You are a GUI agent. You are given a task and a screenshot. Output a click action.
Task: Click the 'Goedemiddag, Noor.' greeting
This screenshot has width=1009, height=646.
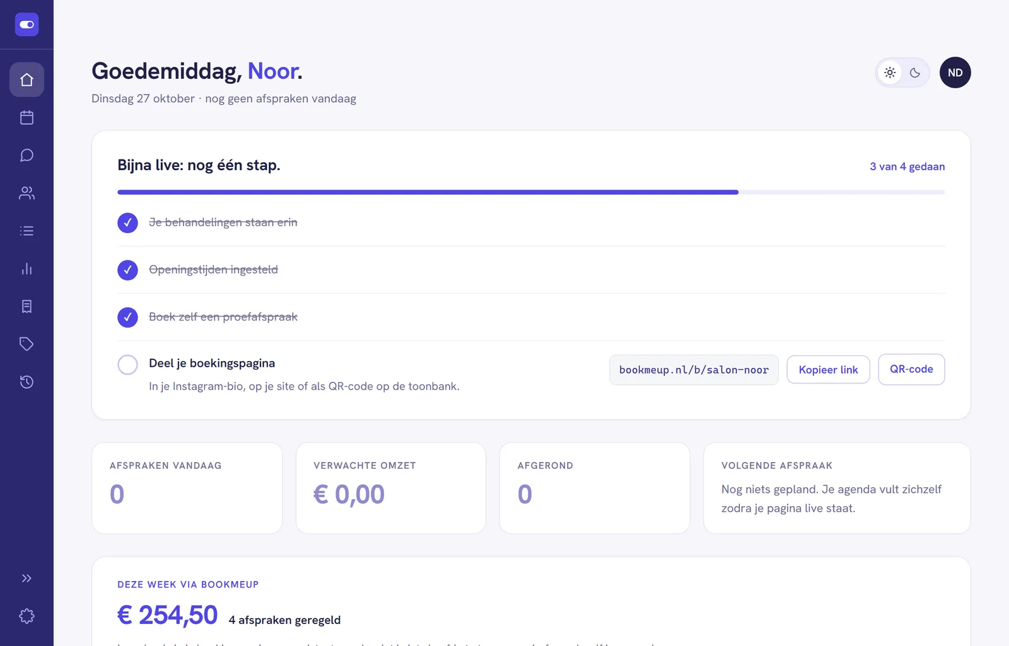[197, 71]
